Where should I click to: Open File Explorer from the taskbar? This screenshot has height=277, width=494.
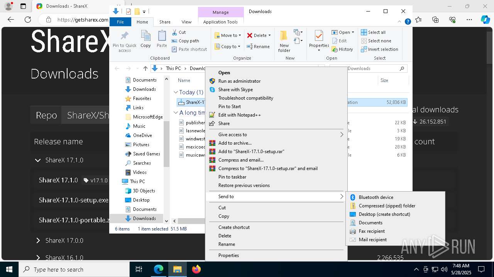click(177, 269)
